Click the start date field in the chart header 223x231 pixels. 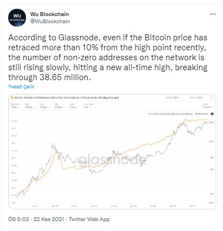click(x=172, y=98)
